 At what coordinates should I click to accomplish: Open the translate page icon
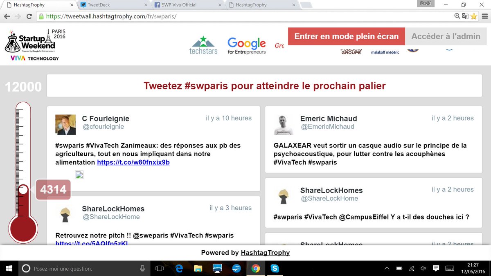[465, 16]
